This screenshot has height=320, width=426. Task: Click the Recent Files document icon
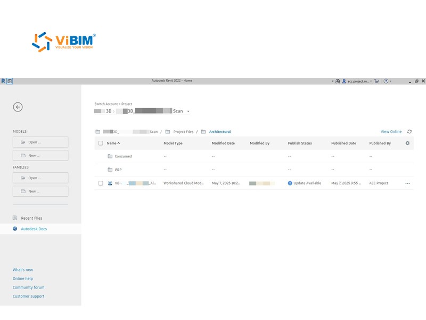click(x=15, y=218)
